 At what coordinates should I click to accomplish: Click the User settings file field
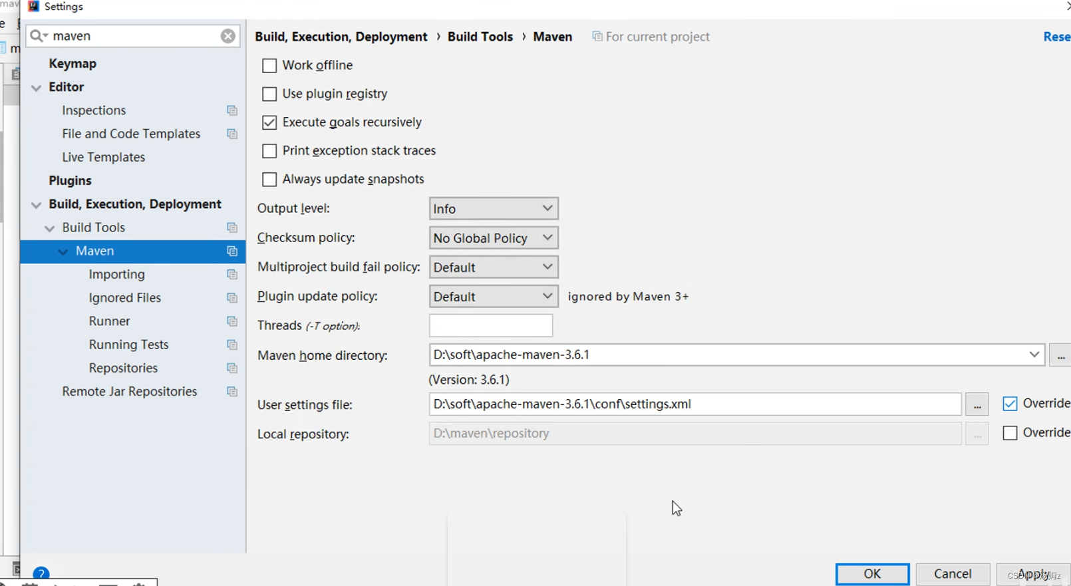point(695,404)
